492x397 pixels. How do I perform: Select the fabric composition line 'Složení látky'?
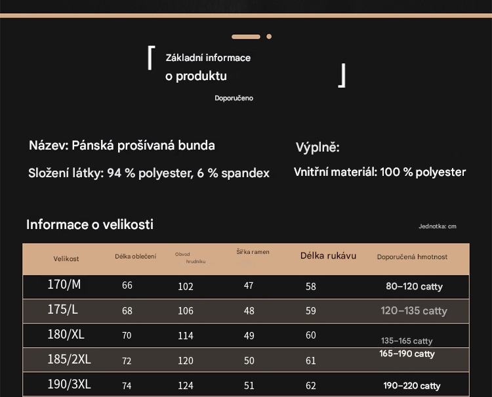point(149,173)
